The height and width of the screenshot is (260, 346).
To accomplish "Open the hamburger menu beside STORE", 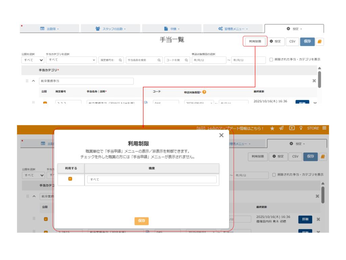I will tap(324, 128).
